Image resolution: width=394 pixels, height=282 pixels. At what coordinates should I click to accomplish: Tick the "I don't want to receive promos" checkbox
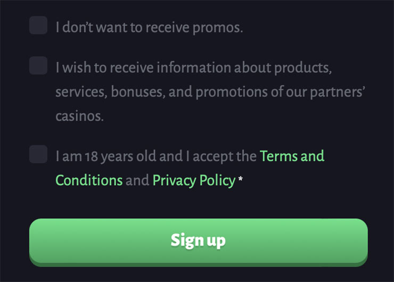[38, 25]
